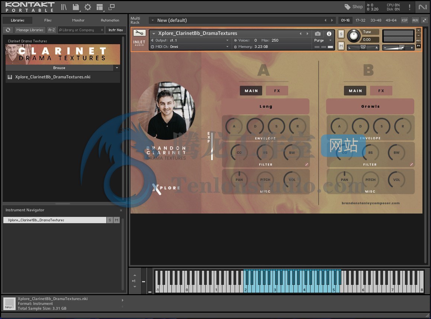Open the gear options settings

click(88, 7)
